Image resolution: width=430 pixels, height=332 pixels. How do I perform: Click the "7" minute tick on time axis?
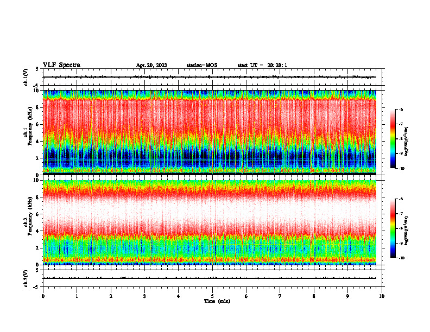coord(280,296)
